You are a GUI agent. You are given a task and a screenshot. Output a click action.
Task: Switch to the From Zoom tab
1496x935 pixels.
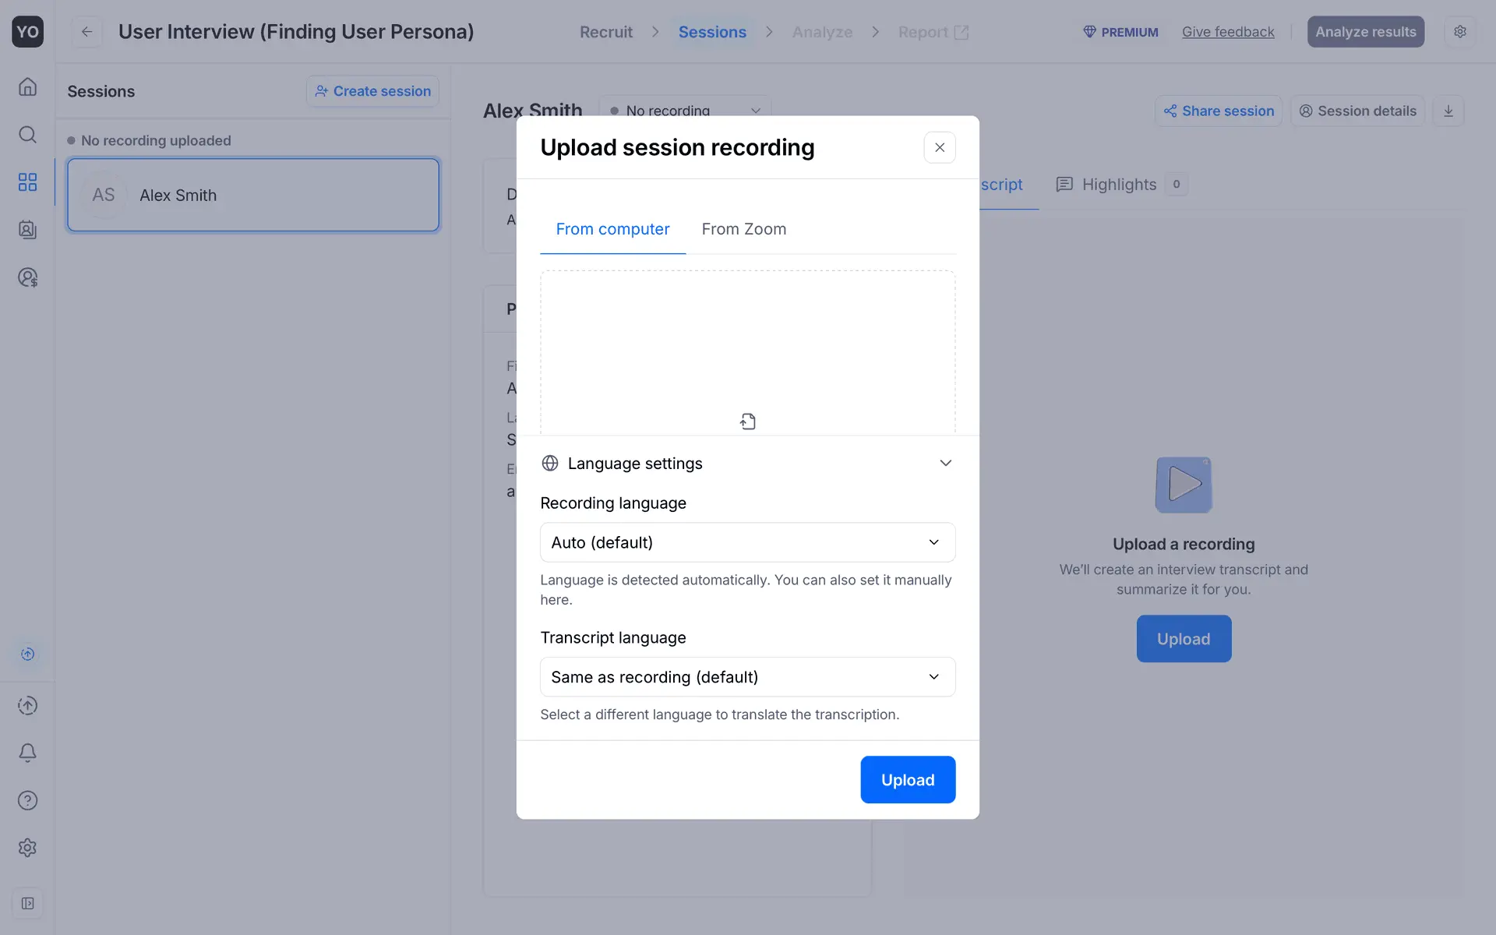point(743,229)
